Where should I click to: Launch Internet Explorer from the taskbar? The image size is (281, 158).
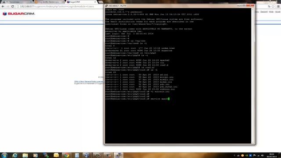14,155
